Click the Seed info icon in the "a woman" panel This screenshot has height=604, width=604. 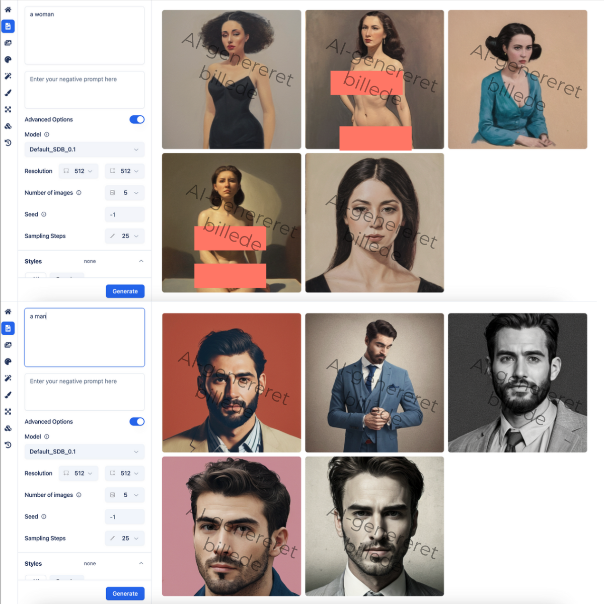[44, 214]
